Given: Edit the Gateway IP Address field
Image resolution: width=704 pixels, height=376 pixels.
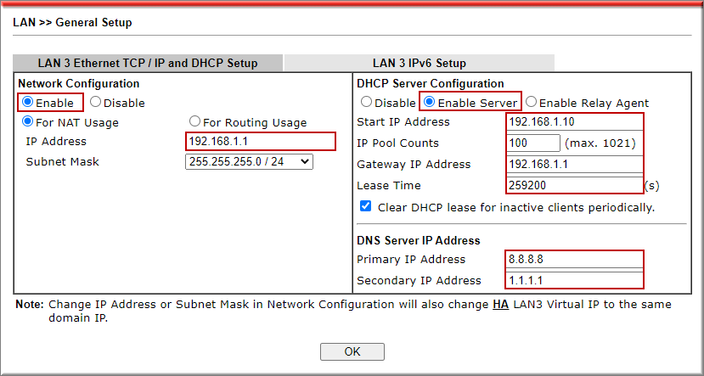Looking at the screenshot, I should click(x=573, y=164).
